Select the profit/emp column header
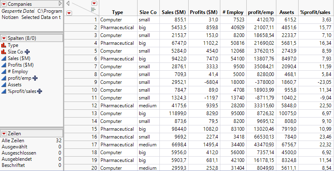Screen dimensions: 334x171 point(261,12)
